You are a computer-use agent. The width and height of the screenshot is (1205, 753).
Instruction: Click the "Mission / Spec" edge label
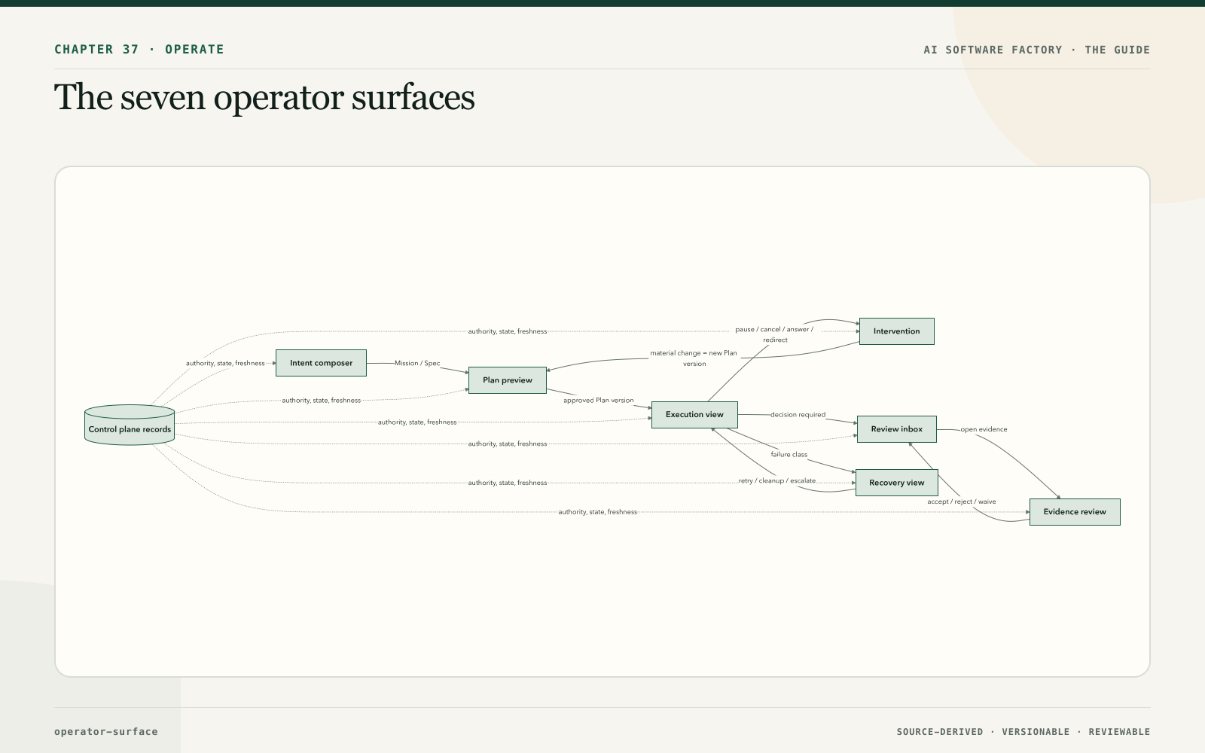click(x=417, y=363)
